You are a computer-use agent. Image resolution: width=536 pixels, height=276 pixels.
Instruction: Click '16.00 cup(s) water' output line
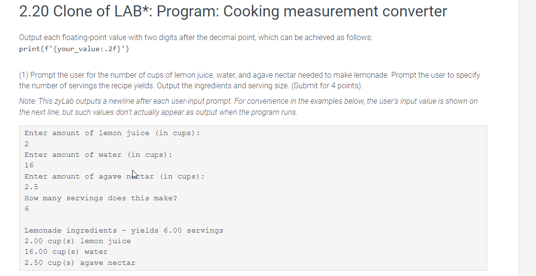pyautogui.click(x=66, y=252)
